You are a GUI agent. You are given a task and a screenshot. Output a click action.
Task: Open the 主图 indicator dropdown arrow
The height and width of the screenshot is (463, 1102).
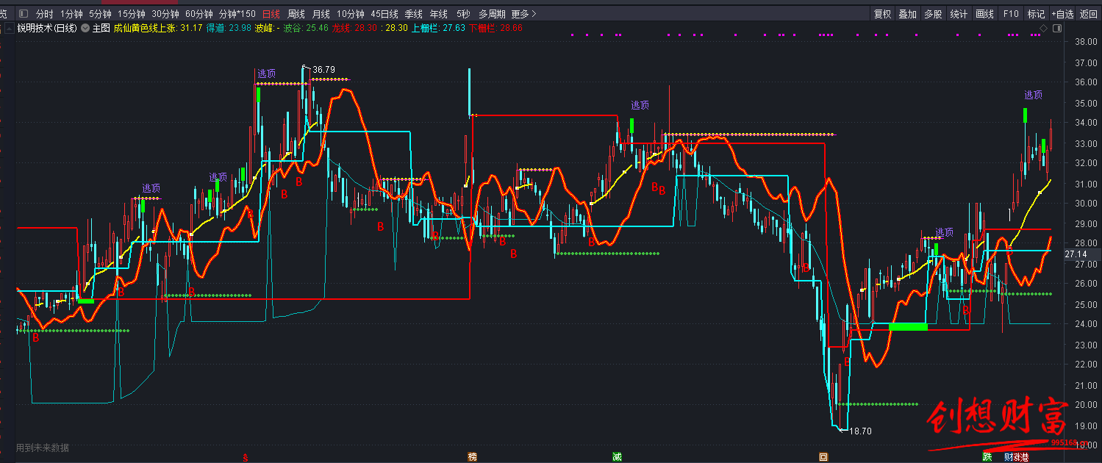(85, 28)
